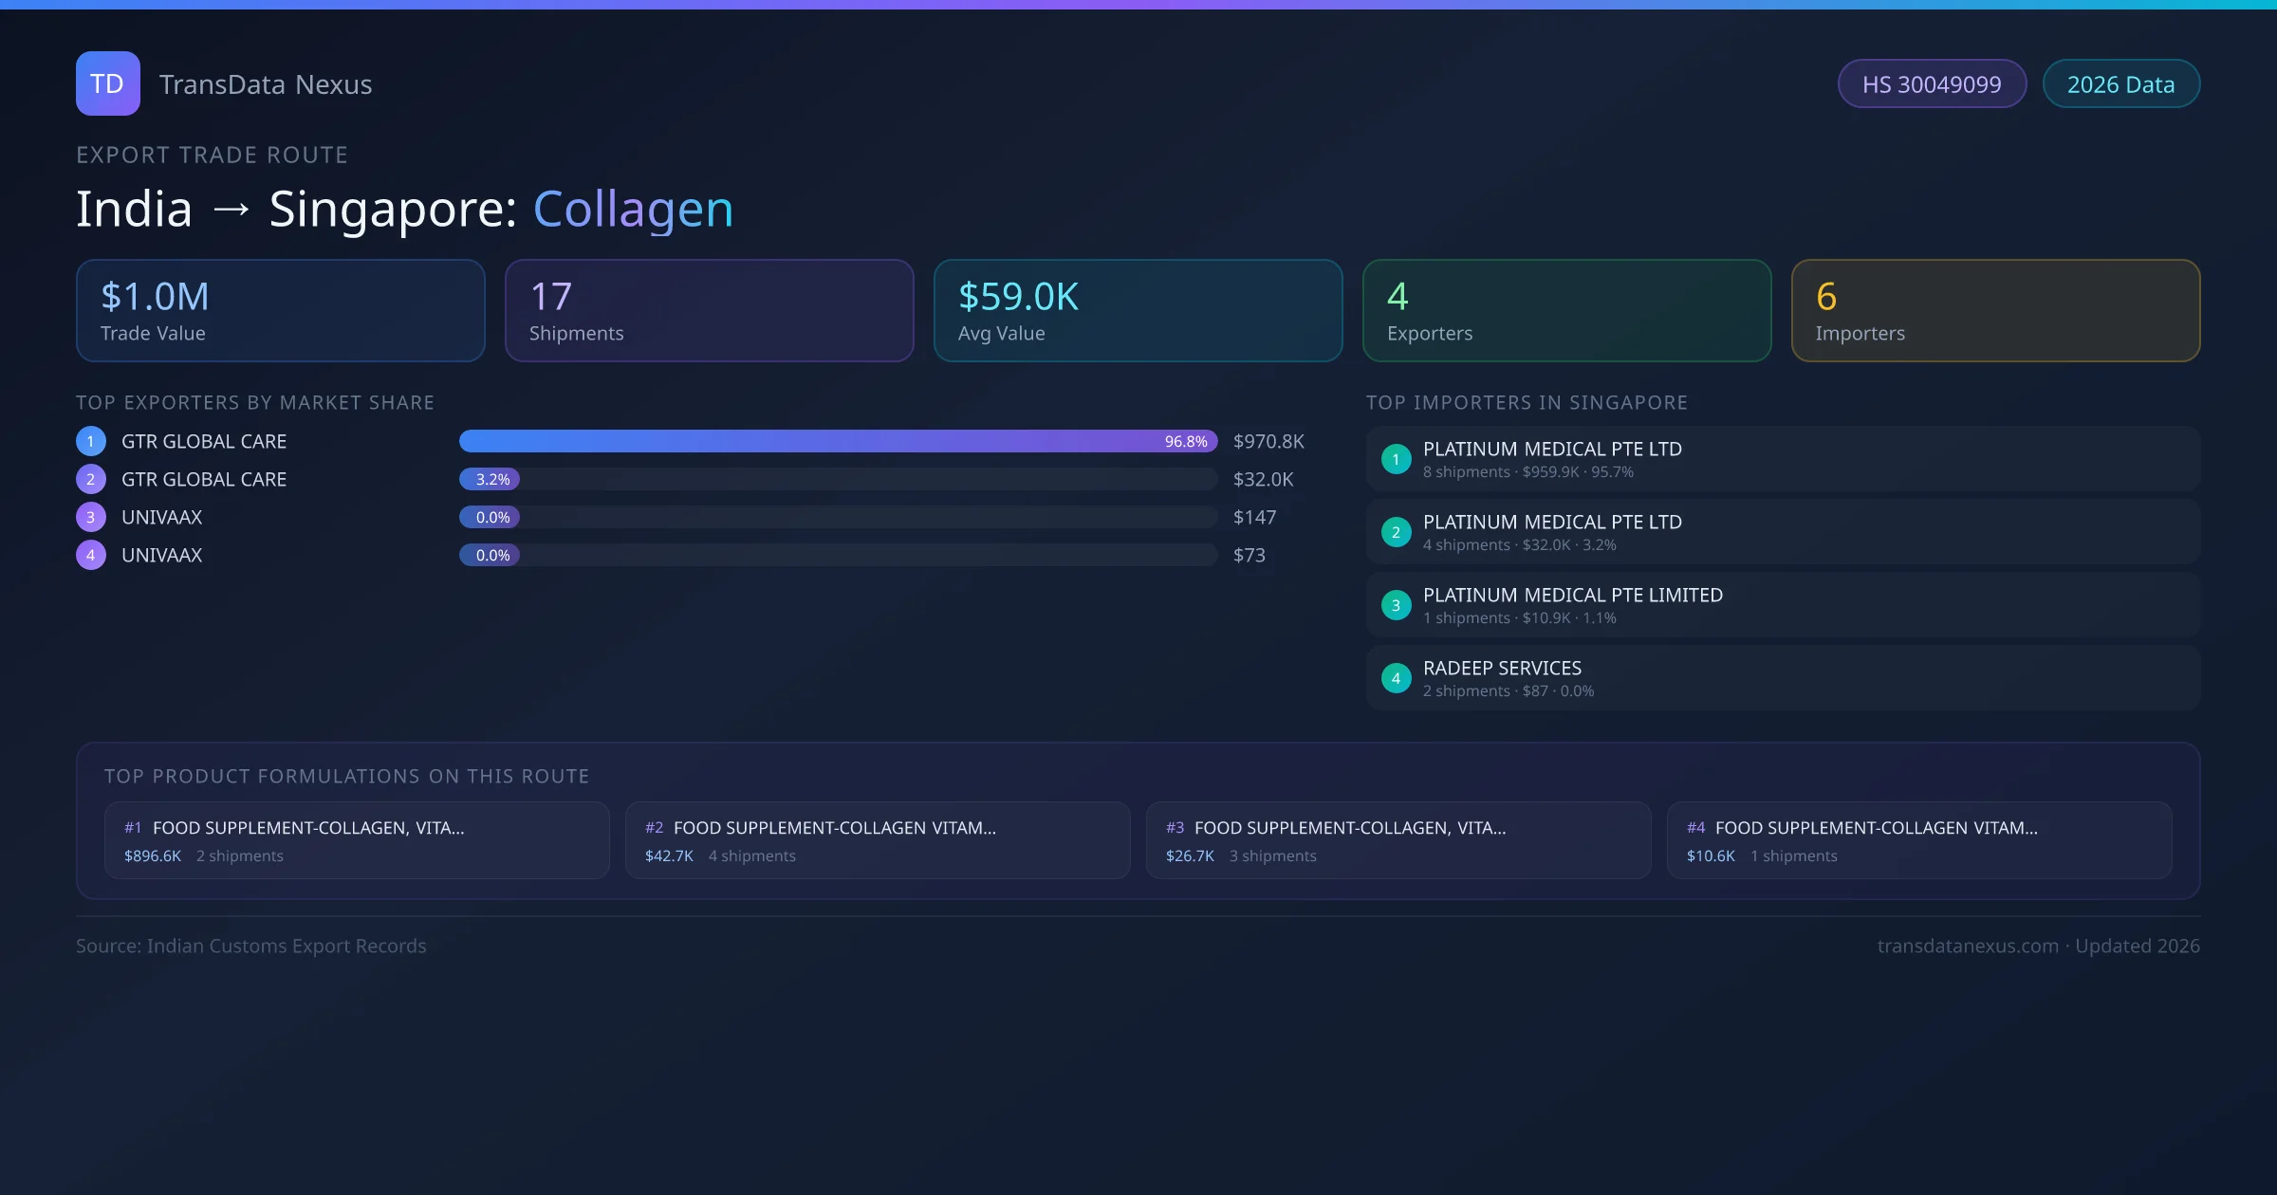The width and height of the screenshot is (2277, 1195).
Task: Click the TD logo icon
Action: 108,83
